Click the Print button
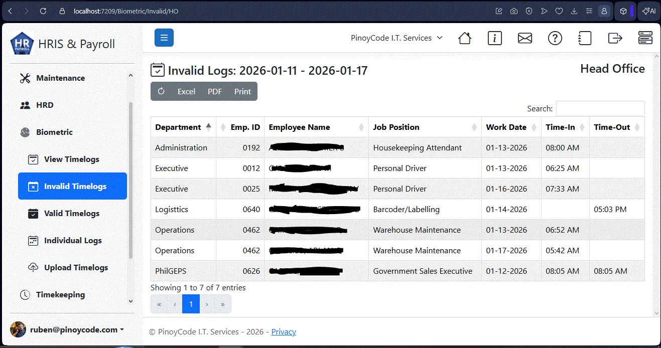 [242, 91]
